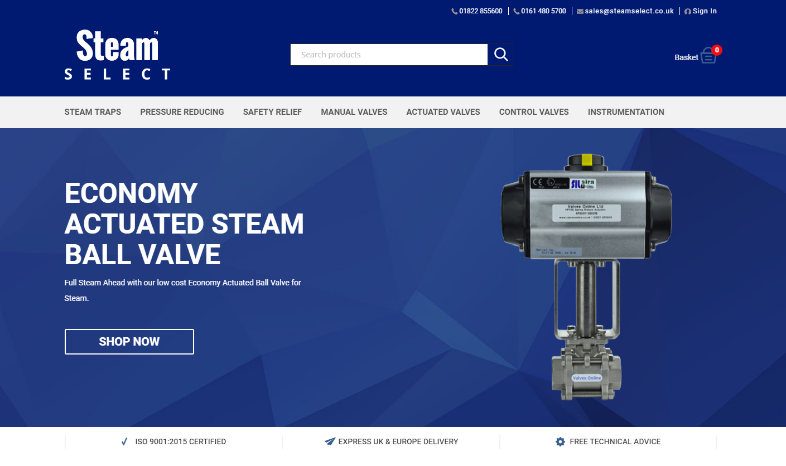Viewport: 786px width, 466px height.
Task: Open the Instrumentation menu
Action: (626, 112)
